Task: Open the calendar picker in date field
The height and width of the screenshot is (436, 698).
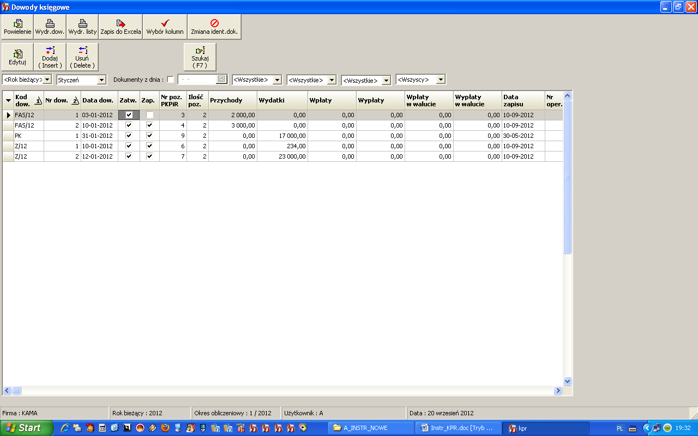Action: point(221,80)
